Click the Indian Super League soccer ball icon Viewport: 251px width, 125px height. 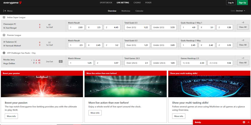[4, 17]
